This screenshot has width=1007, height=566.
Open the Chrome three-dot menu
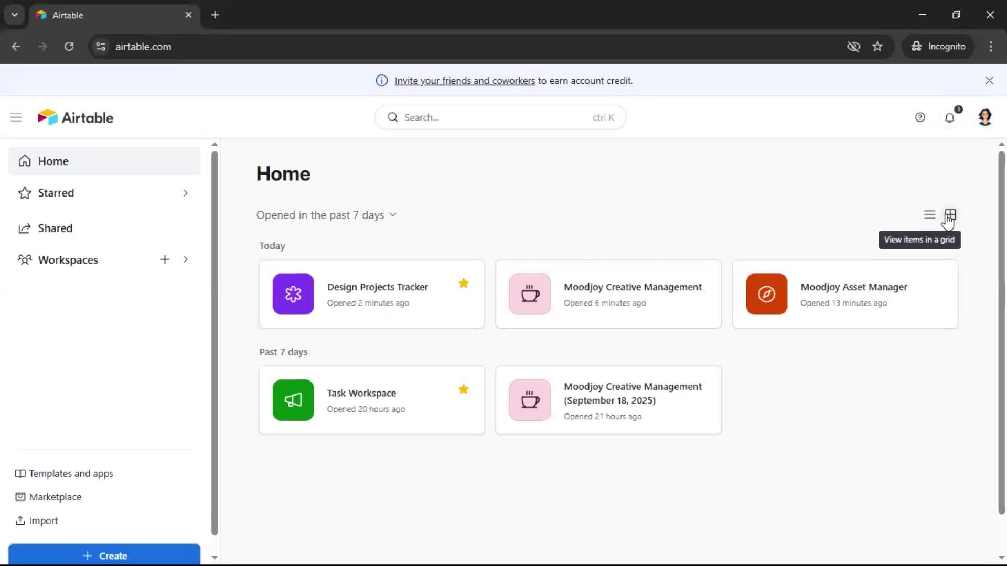coord(991,46)
